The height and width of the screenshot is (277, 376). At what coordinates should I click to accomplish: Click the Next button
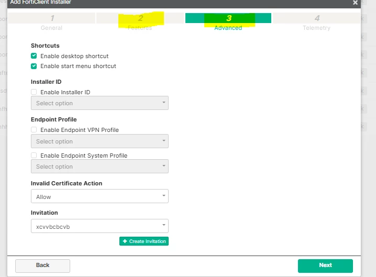tap(325, 265)
